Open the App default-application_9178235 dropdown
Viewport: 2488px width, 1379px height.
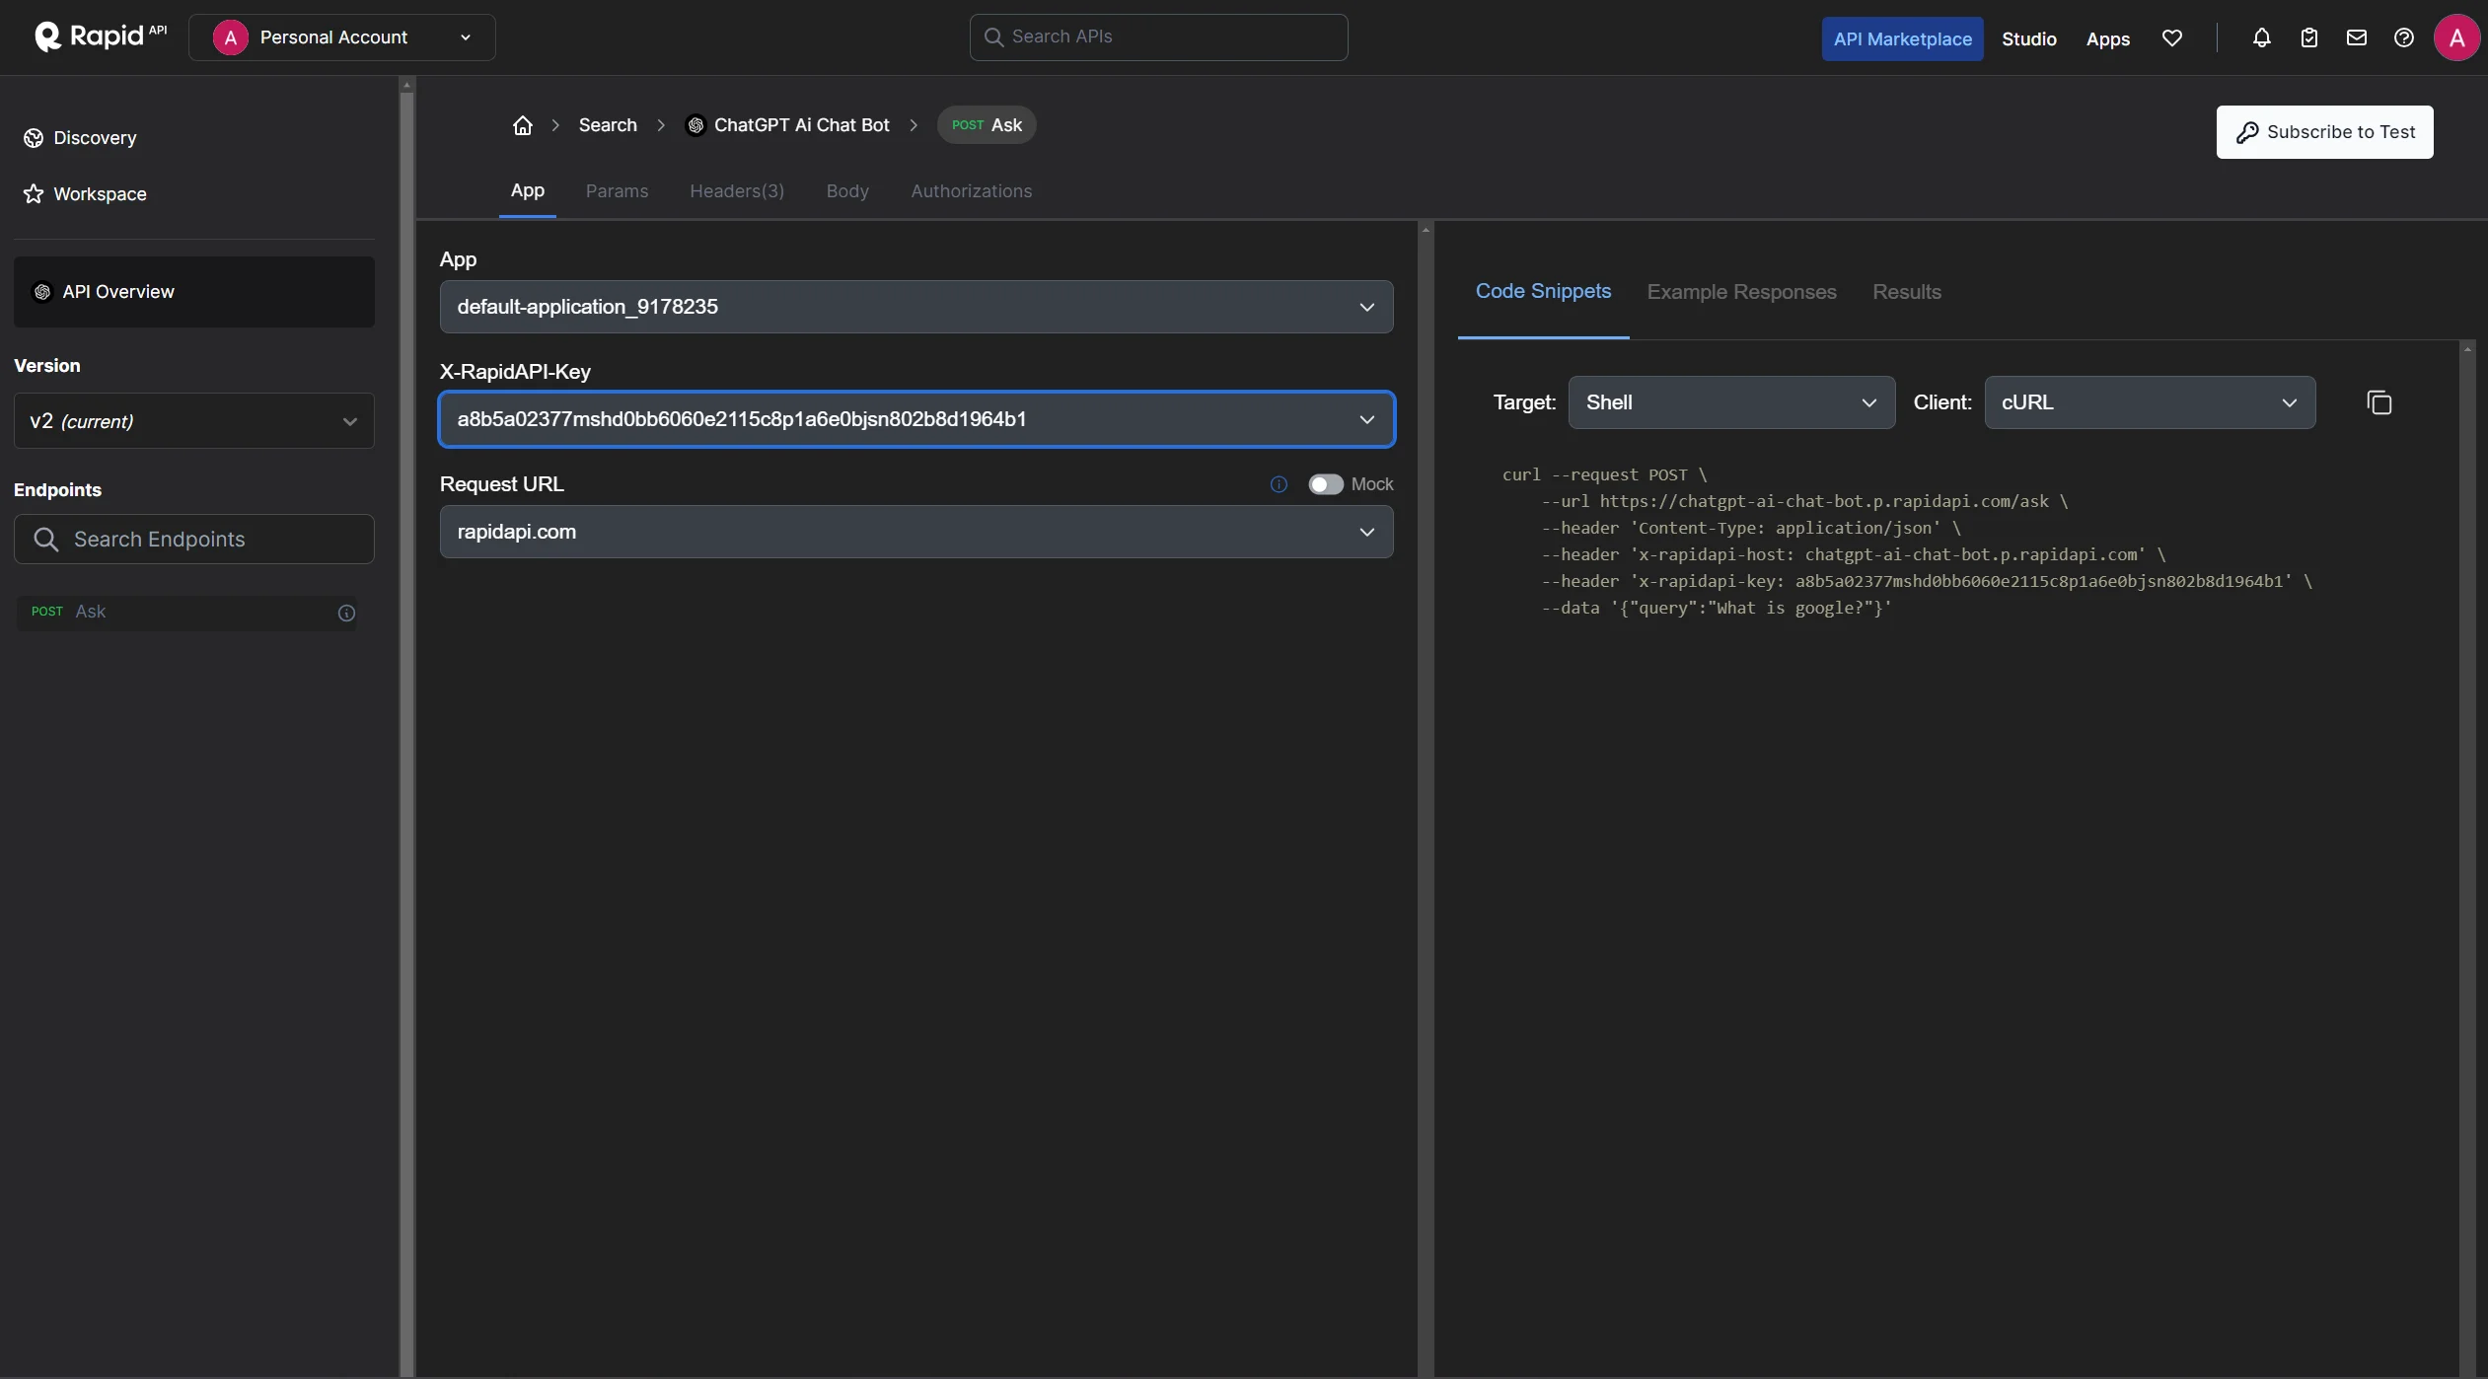point(916,307)
